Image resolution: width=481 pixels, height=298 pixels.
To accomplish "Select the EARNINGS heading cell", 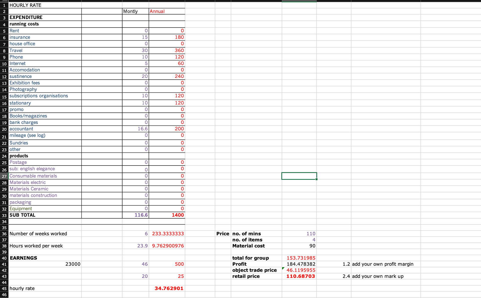I will click(45, 258).
